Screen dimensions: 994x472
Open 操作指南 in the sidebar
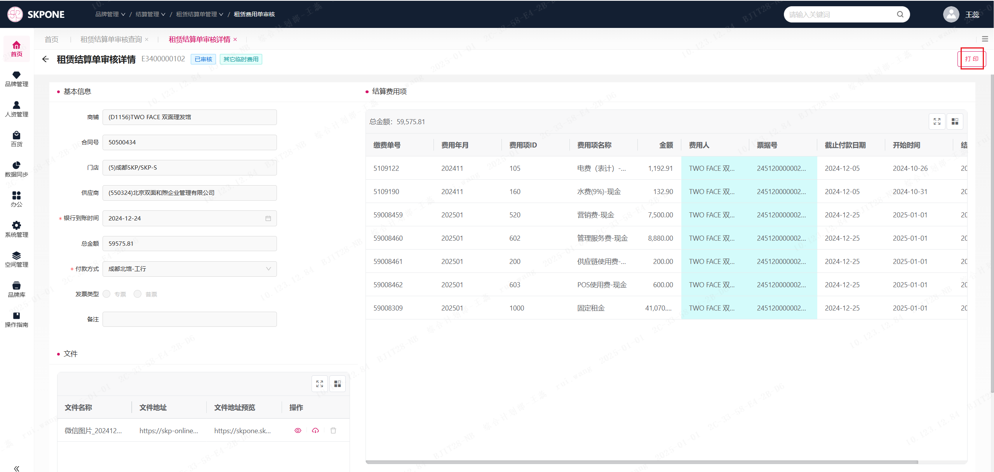point(16,319)
